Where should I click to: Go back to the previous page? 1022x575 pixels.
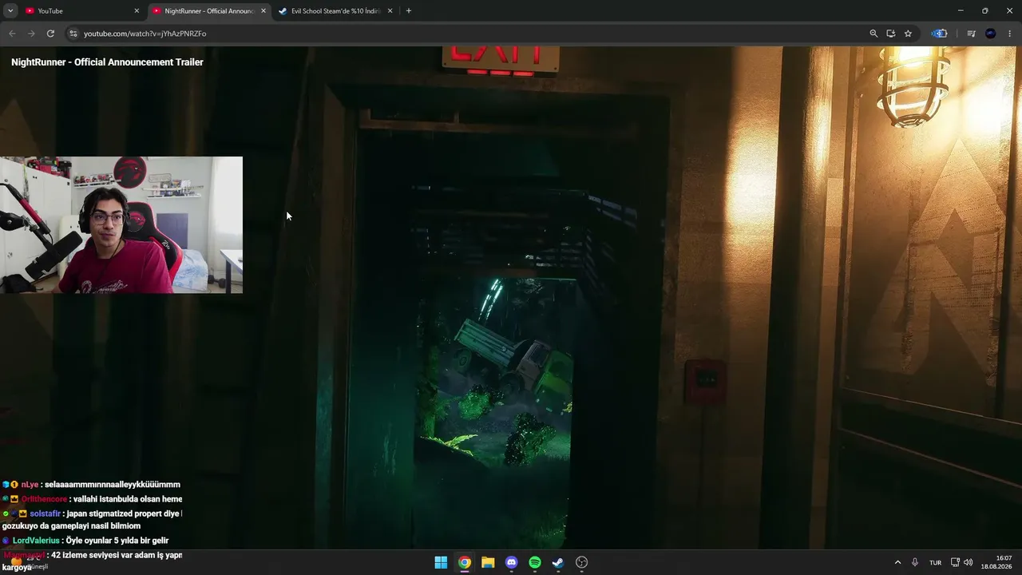12,34
